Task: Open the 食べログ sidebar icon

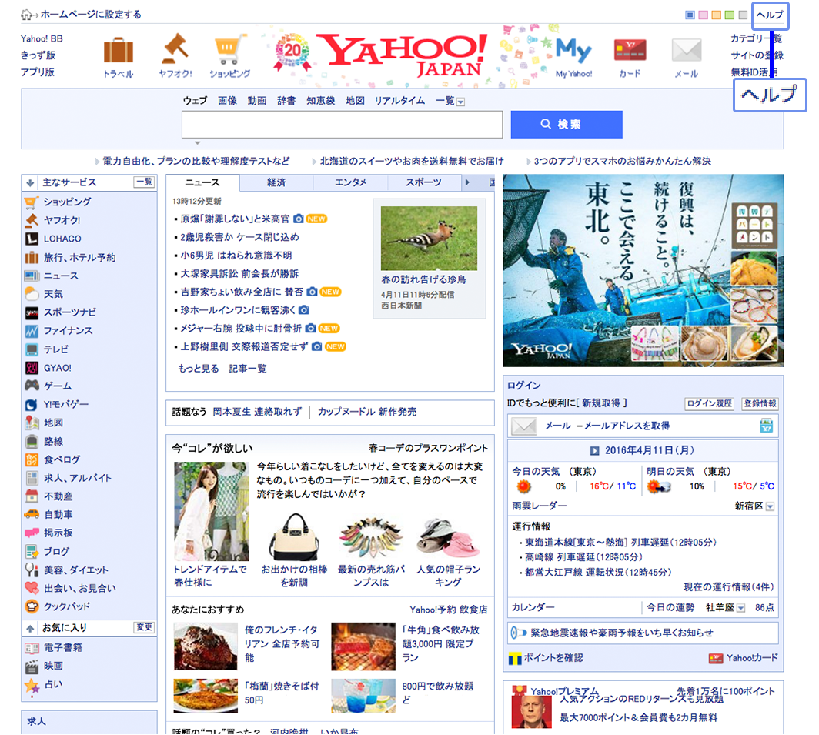Action: pos(32,459)
